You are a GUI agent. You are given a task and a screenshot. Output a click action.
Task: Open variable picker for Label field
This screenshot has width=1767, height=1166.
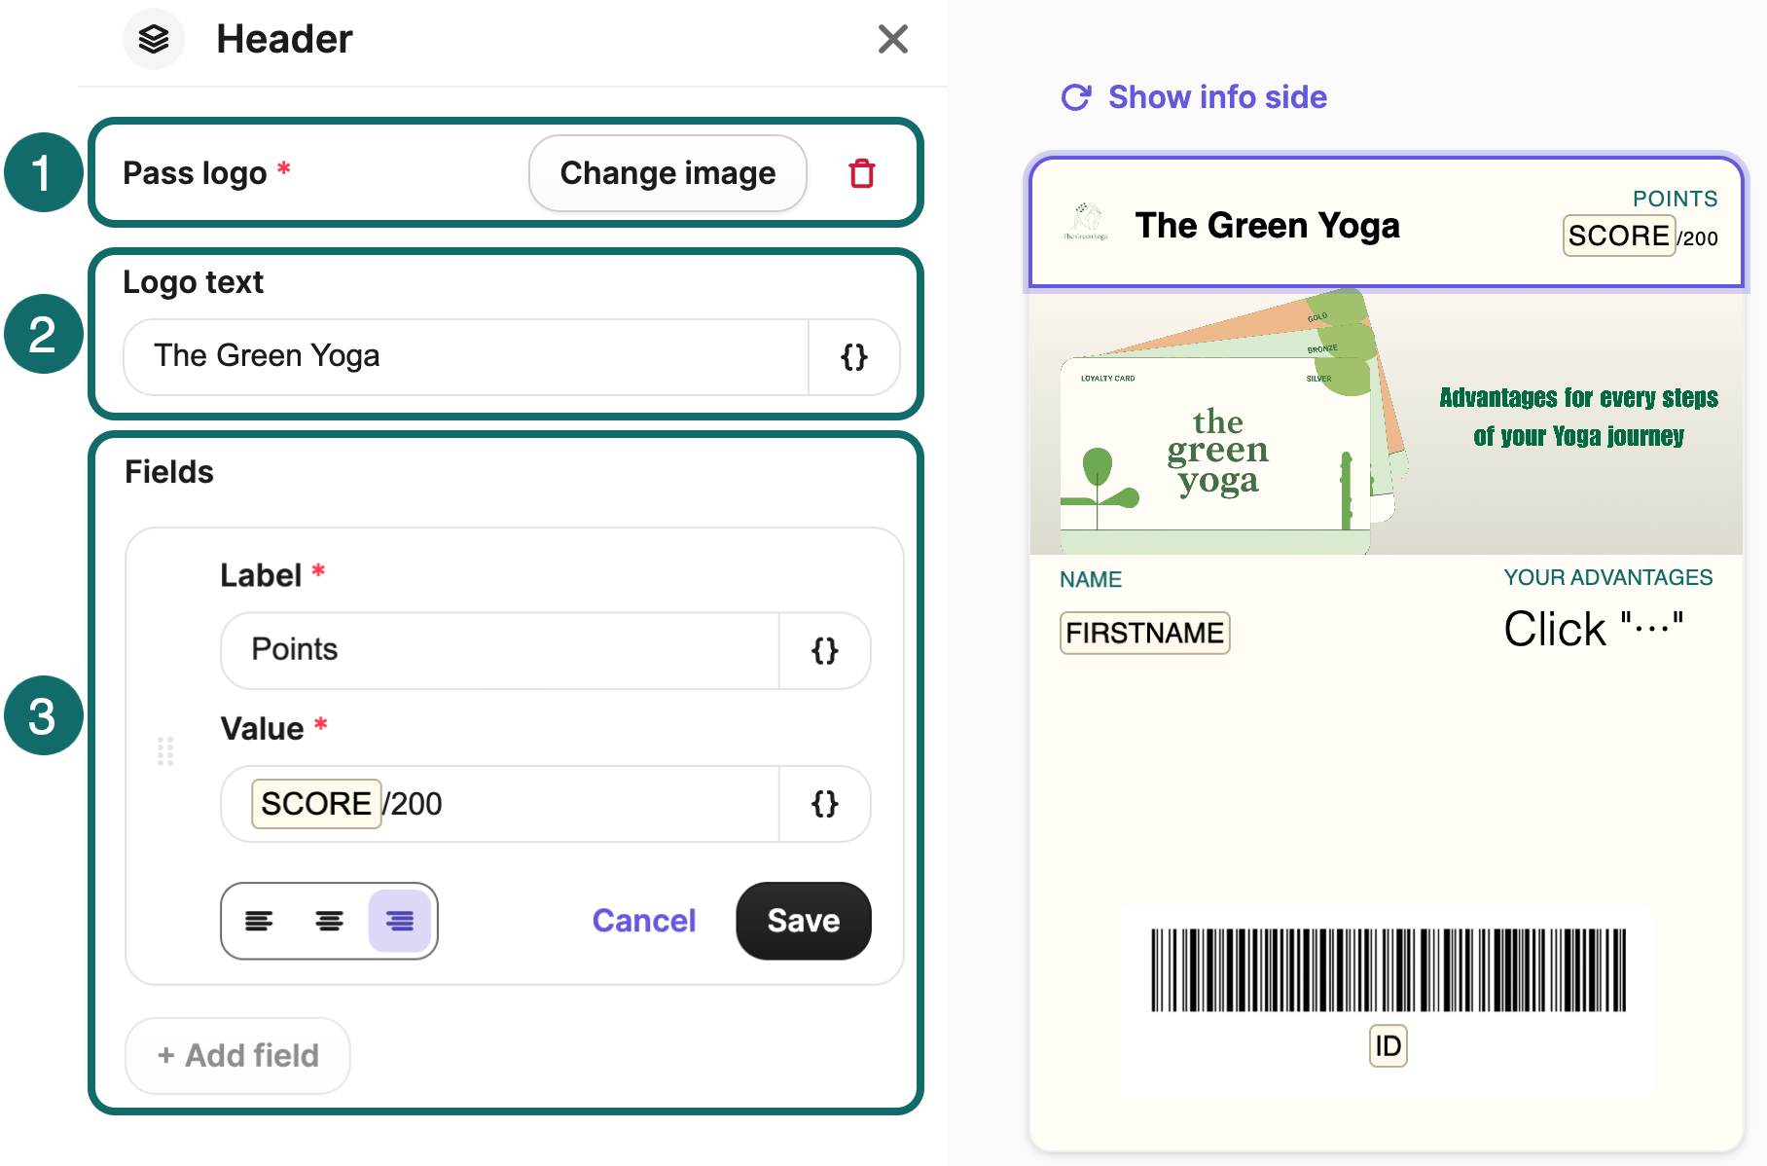[825, 650]
